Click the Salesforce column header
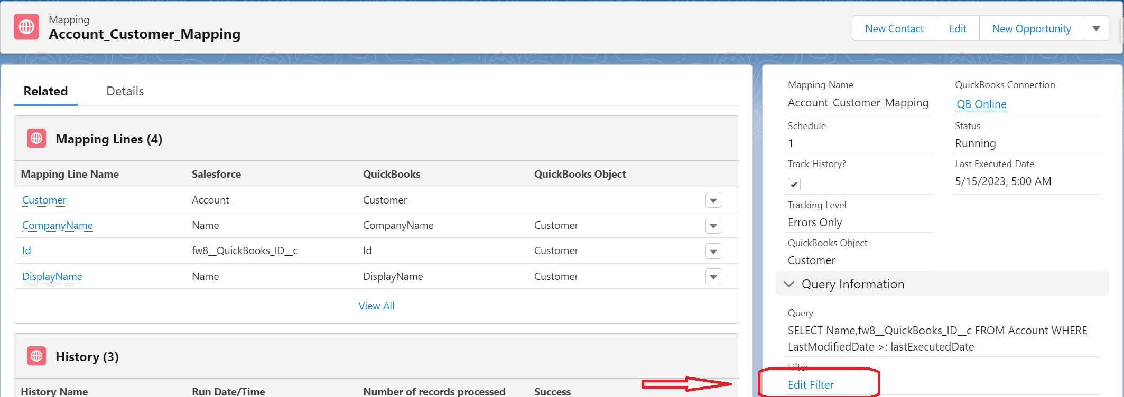This screenshot has width=1124, height=397. point(216,174)
